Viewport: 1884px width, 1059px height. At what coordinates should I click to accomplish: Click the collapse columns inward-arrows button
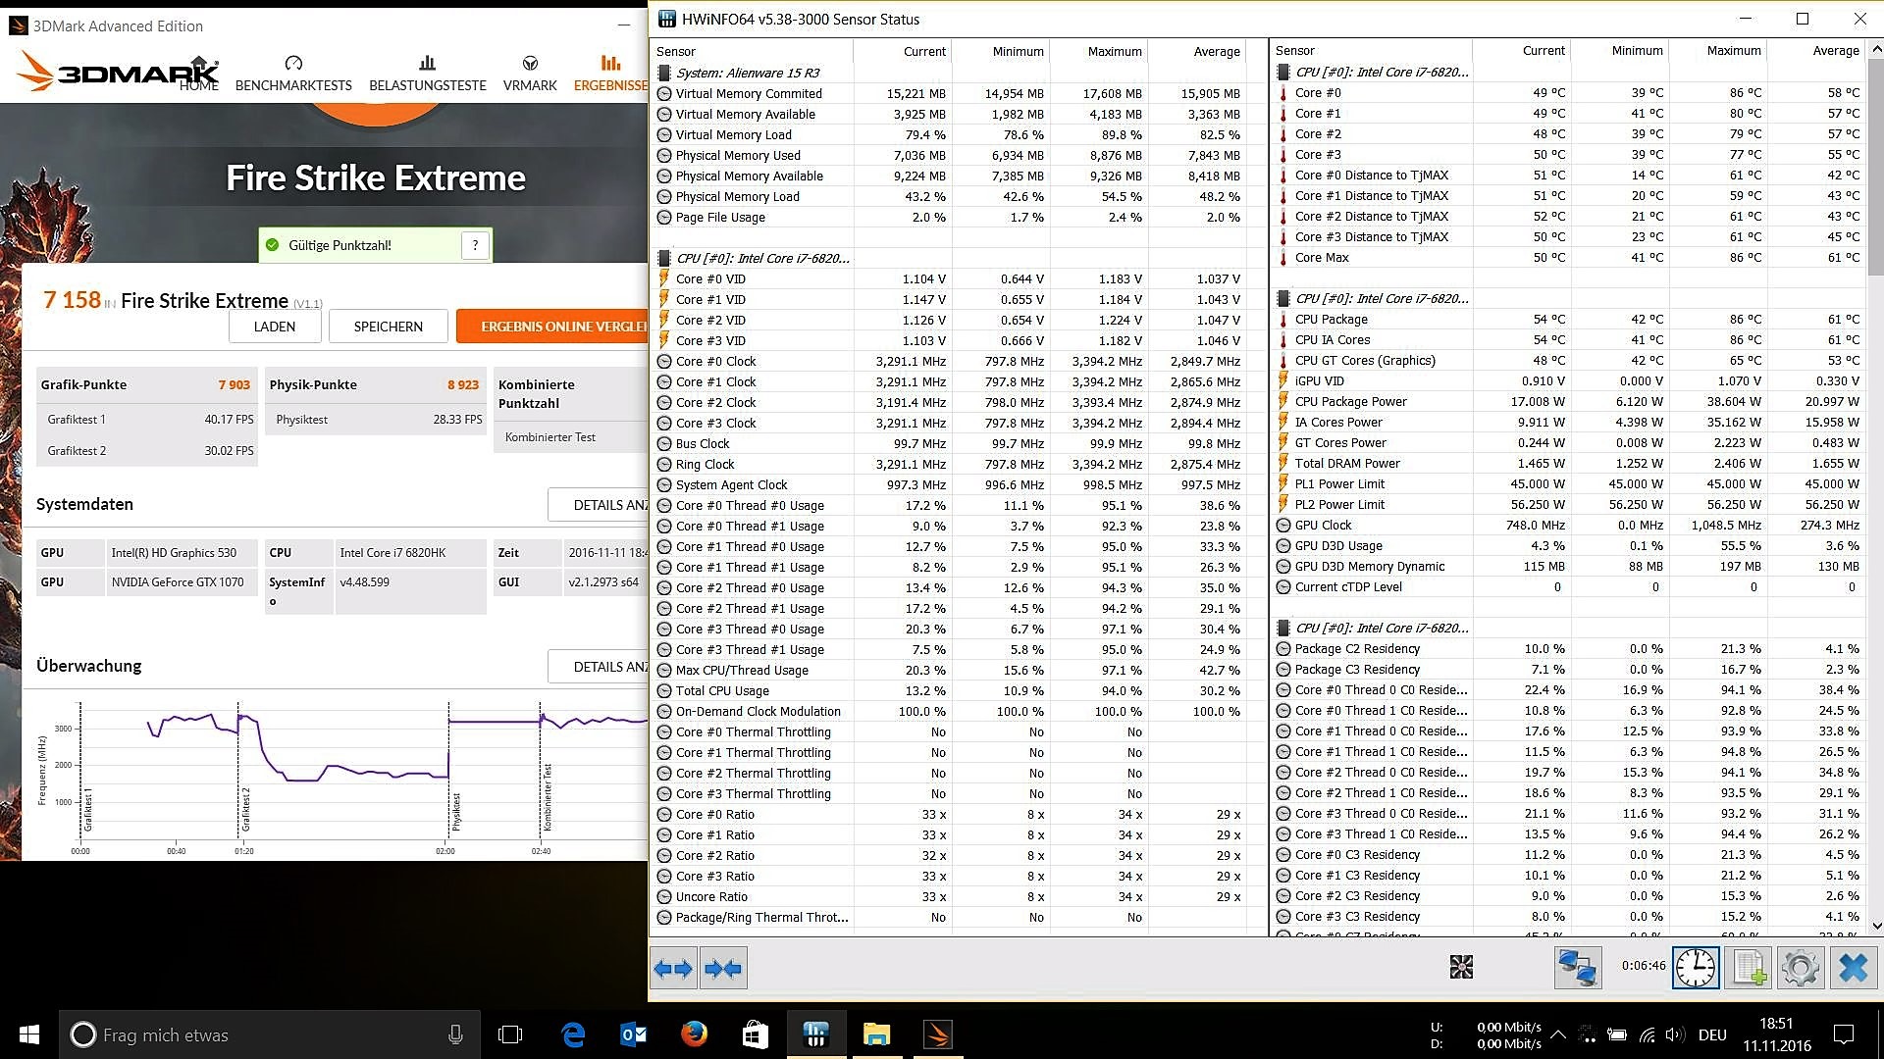724,969
